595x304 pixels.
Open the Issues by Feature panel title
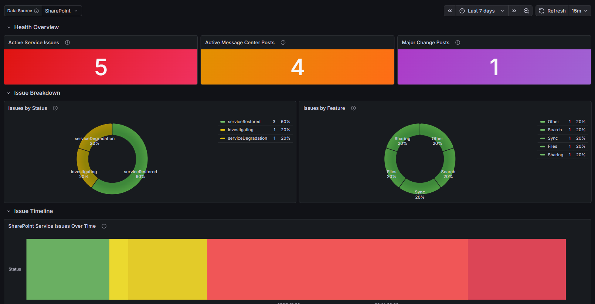point(324,108)
